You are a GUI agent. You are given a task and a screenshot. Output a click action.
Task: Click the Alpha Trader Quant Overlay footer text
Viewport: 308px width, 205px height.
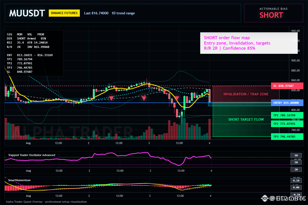pyautogui.click(x=46, y=202)
